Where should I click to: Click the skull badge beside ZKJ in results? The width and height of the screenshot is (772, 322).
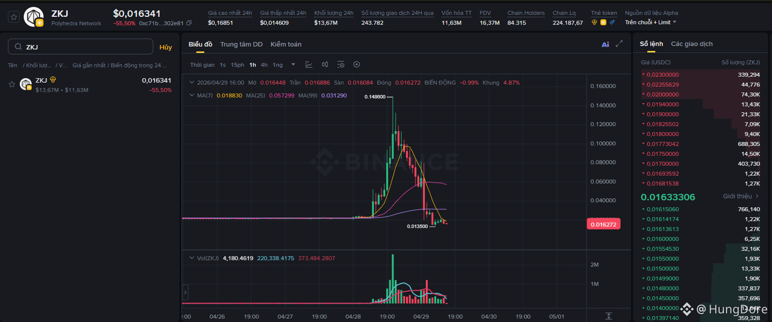pyautogui.click(x=53, y=80)
